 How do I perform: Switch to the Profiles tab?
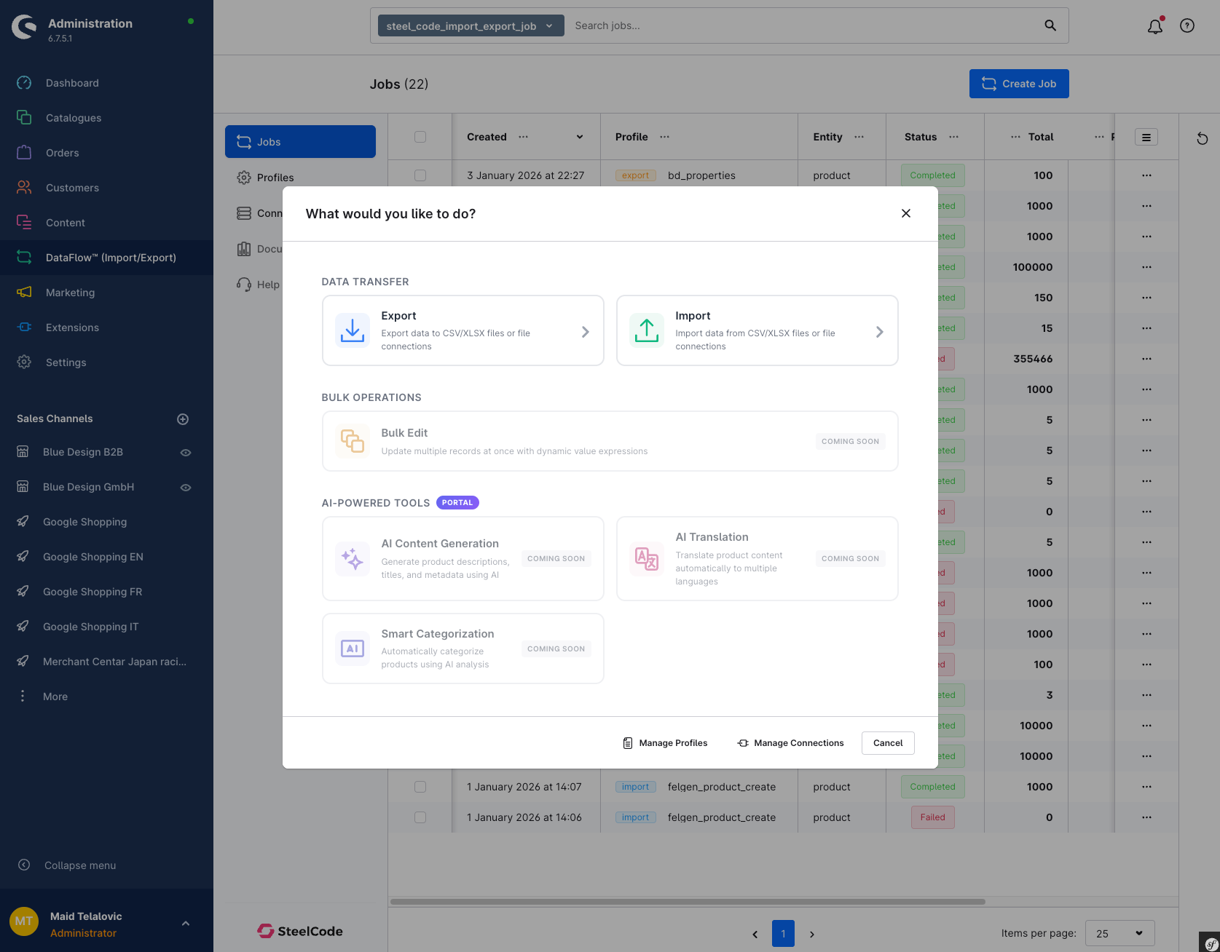276,177
